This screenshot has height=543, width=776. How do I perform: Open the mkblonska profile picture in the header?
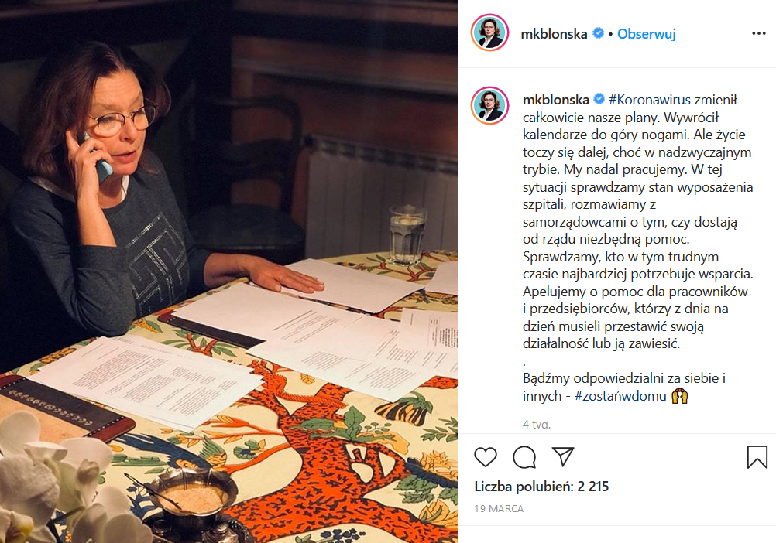click(x=489, y=32)
